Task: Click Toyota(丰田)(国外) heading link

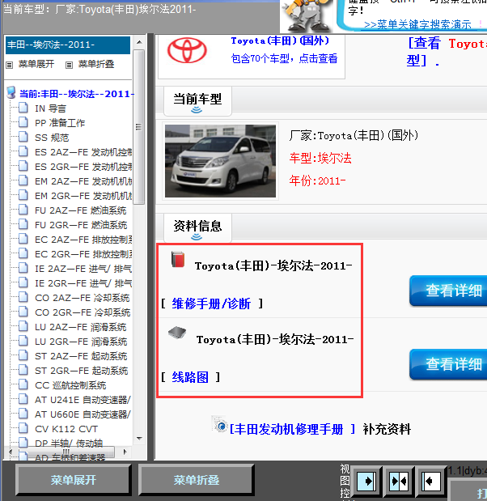Action: click(x=280, y=40)
